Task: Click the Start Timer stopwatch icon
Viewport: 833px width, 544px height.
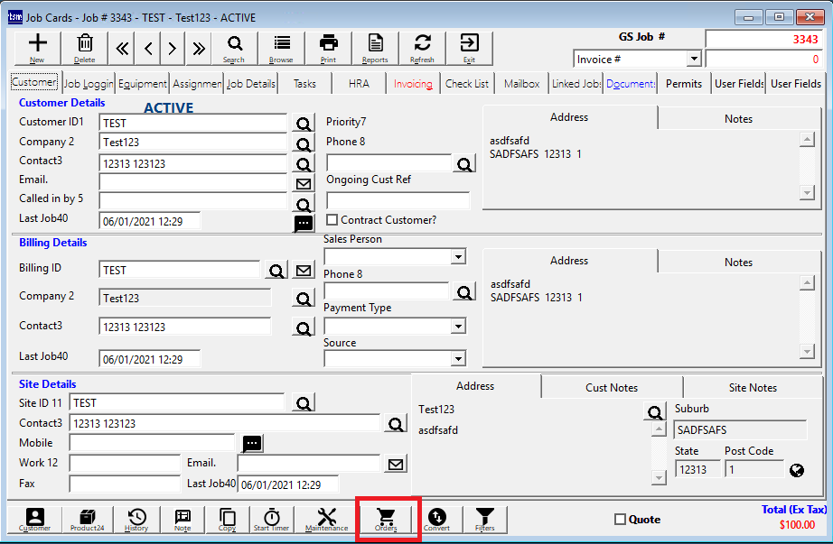Action: (x=271, y=519)
